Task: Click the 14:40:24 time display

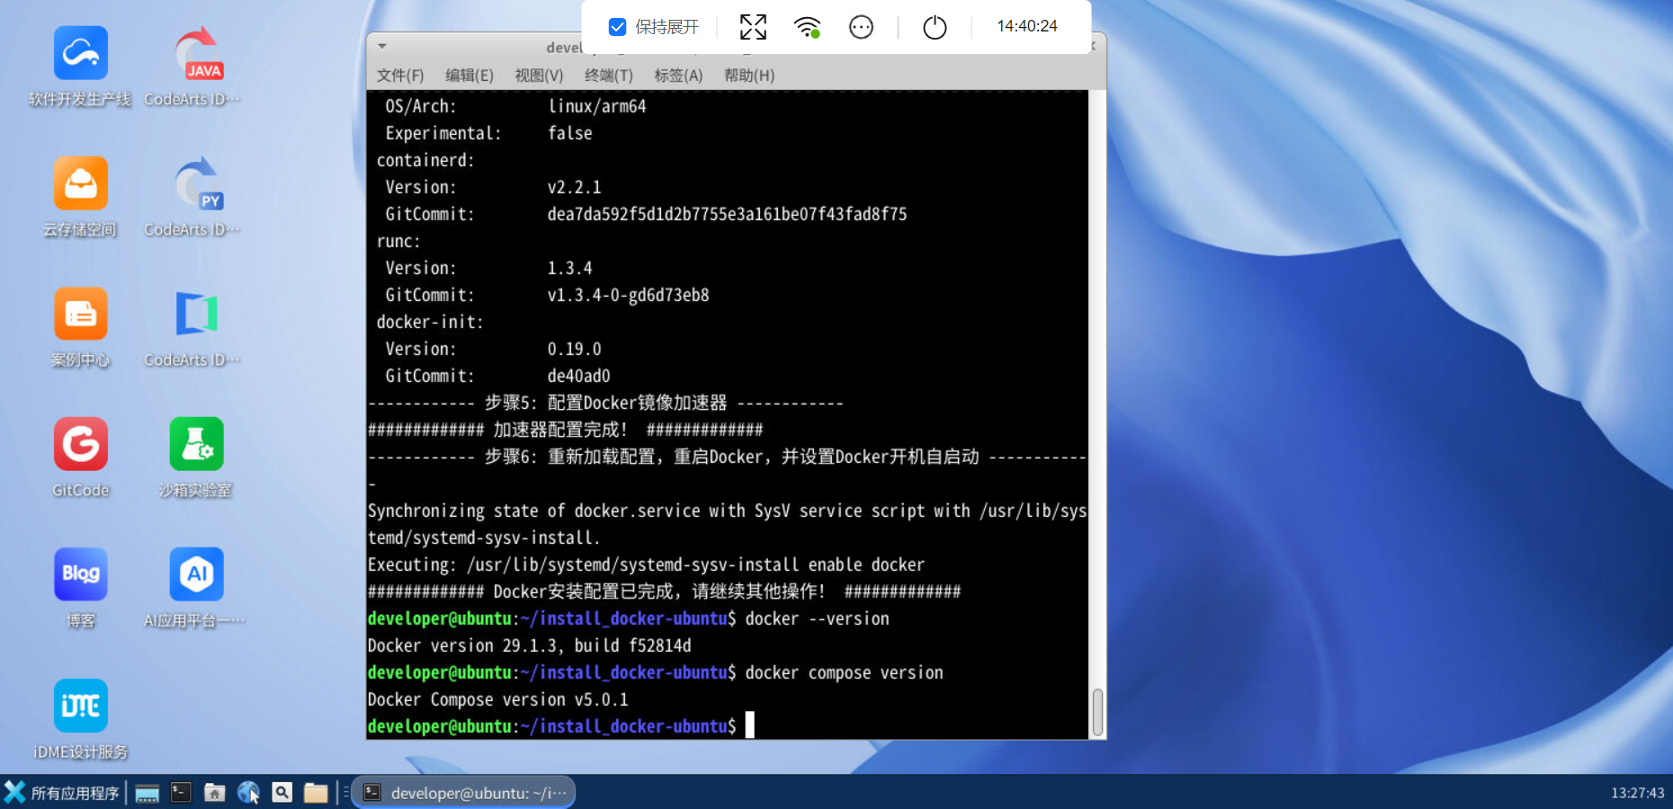Action: click(1027, 26)
